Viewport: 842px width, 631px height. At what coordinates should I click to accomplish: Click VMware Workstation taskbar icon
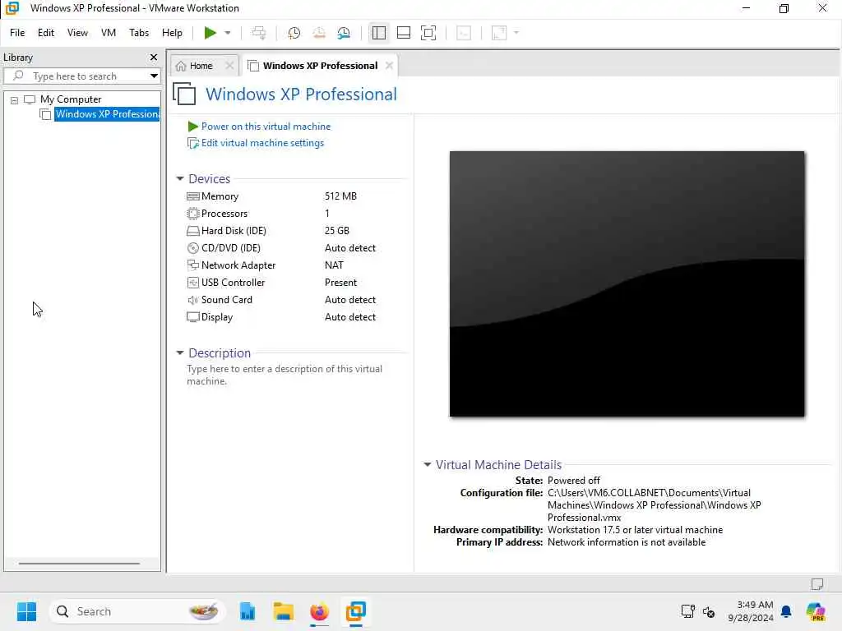pyautogui.click(x=355, y=611)
